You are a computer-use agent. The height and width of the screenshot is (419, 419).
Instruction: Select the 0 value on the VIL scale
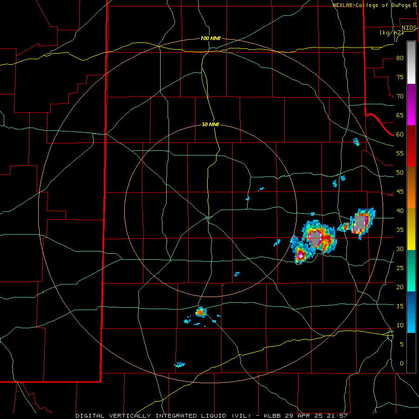[x=402, y=364]
